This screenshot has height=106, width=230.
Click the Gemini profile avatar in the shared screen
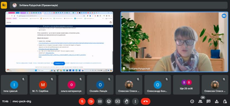point(111,22)
